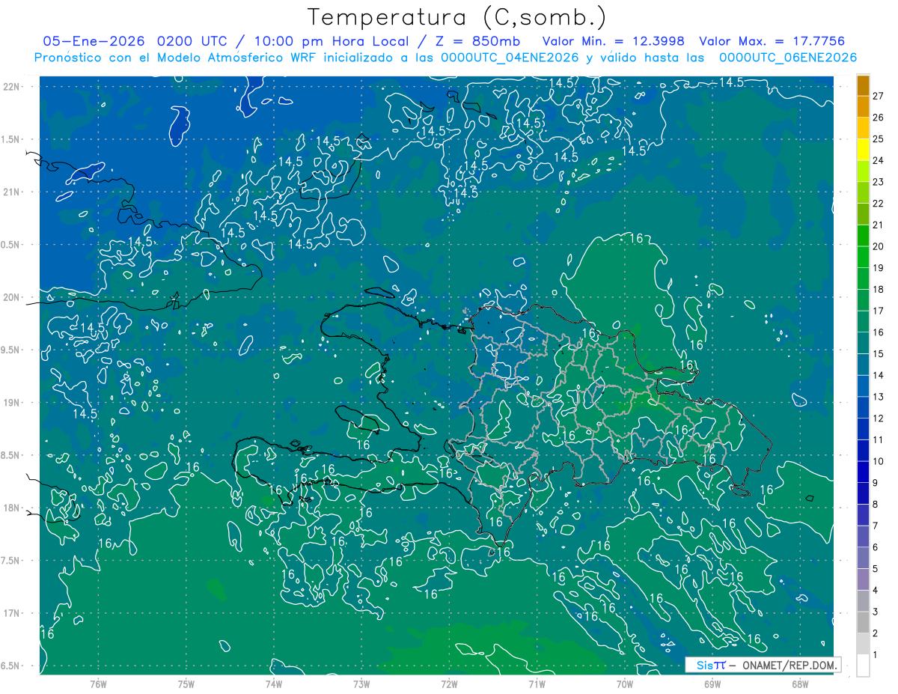Click the '74W' longitude axis label
The width and height of the screenshot is (898, 694).
pyautogui.click(x=274, y=684)
